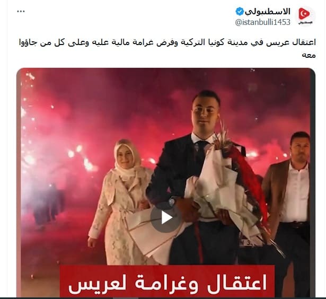Viewport: 326px width, 299px height.
Task: Open the three-dot more options menu
Action: (21, 12)
